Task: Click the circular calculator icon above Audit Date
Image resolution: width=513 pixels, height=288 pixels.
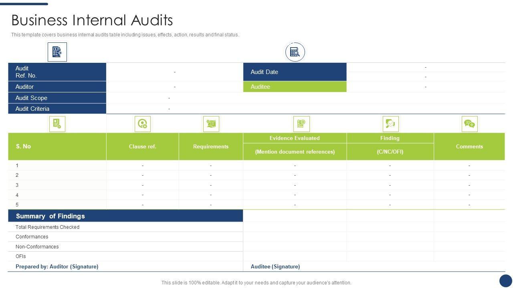Action: coord(295,52)
